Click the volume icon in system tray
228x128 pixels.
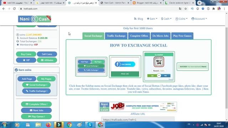(x=209, y=125)
